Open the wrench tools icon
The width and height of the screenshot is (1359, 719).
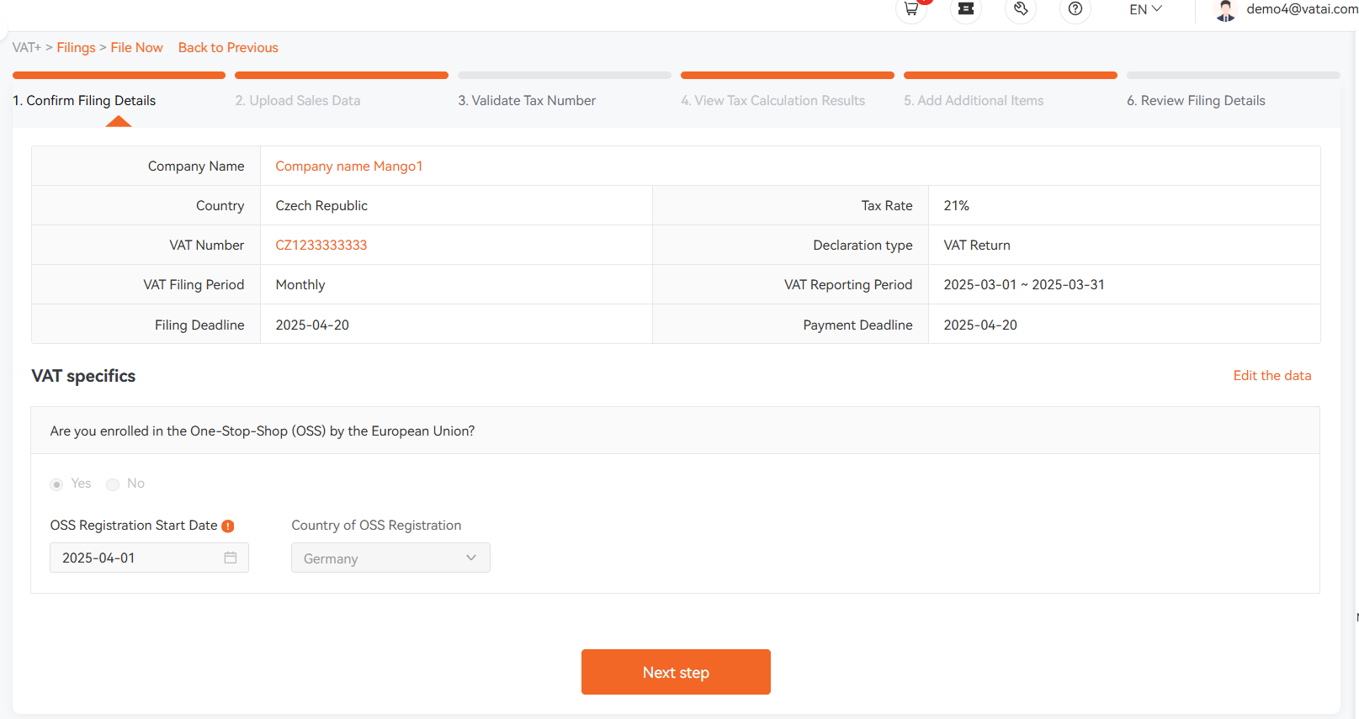pos(1021,8)
